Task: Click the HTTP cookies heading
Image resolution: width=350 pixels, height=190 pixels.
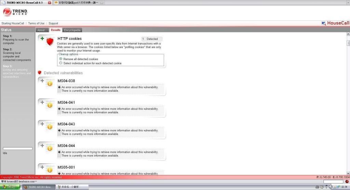Action: [70, 39]
